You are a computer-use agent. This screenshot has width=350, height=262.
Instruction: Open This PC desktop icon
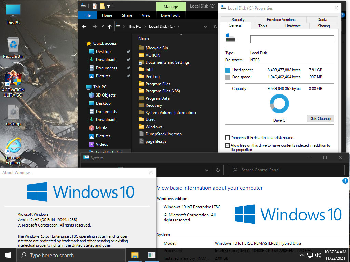(13, 14)
